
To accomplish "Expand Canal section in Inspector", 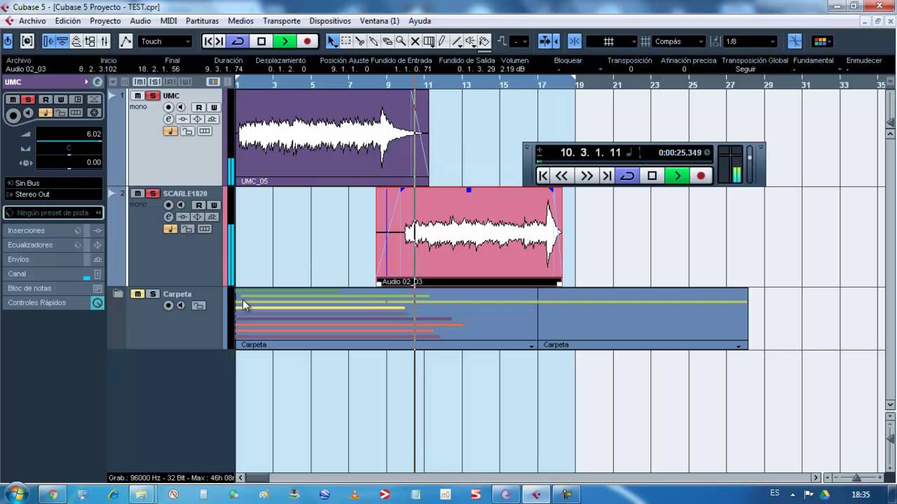I will pyautogui.click(x=53, y=274).
